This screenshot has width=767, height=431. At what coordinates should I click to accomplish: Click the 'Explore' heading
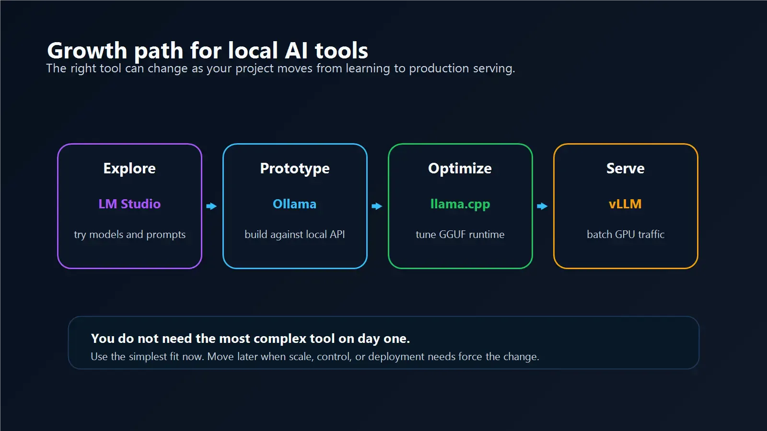[129, 169]
